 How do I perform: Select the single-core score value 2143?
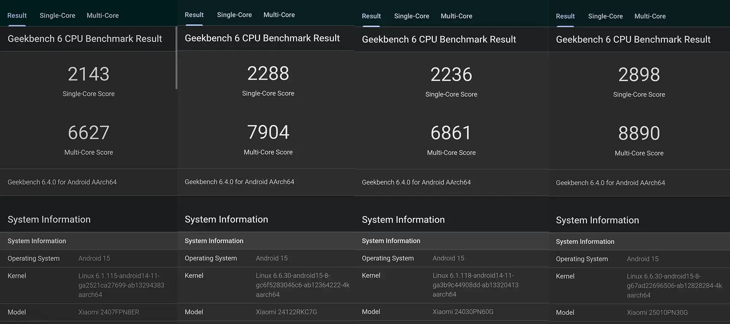tap(89, 74)
